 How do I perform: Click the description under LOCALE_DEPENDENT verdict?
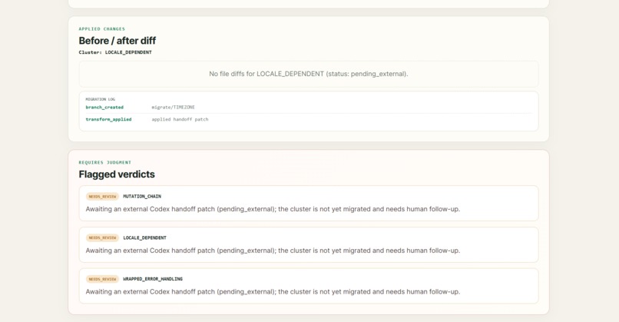273,251
